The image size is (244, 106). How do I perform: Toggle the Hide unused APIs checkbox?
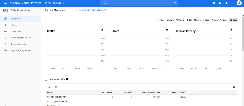[x=46, y=79]
